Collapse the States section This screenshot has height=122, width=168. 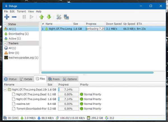[5, 24]
